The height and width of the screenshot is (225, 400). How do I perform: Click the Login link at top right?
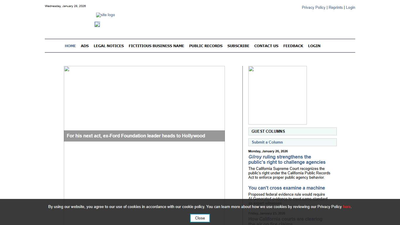(x=350, y=8)
